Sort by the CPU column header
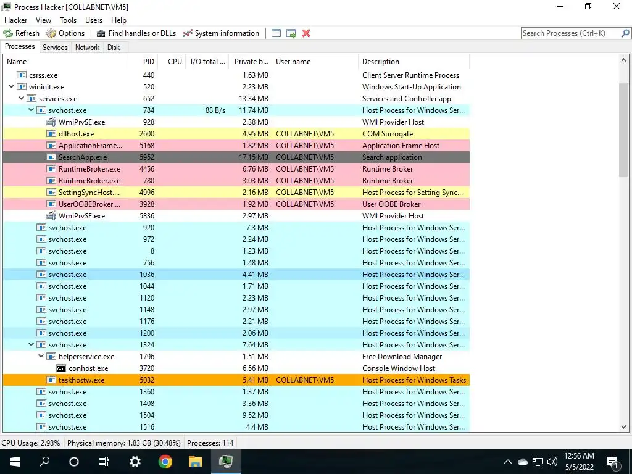The height and width of the screenshot is (474, 632). click(172, 62)
